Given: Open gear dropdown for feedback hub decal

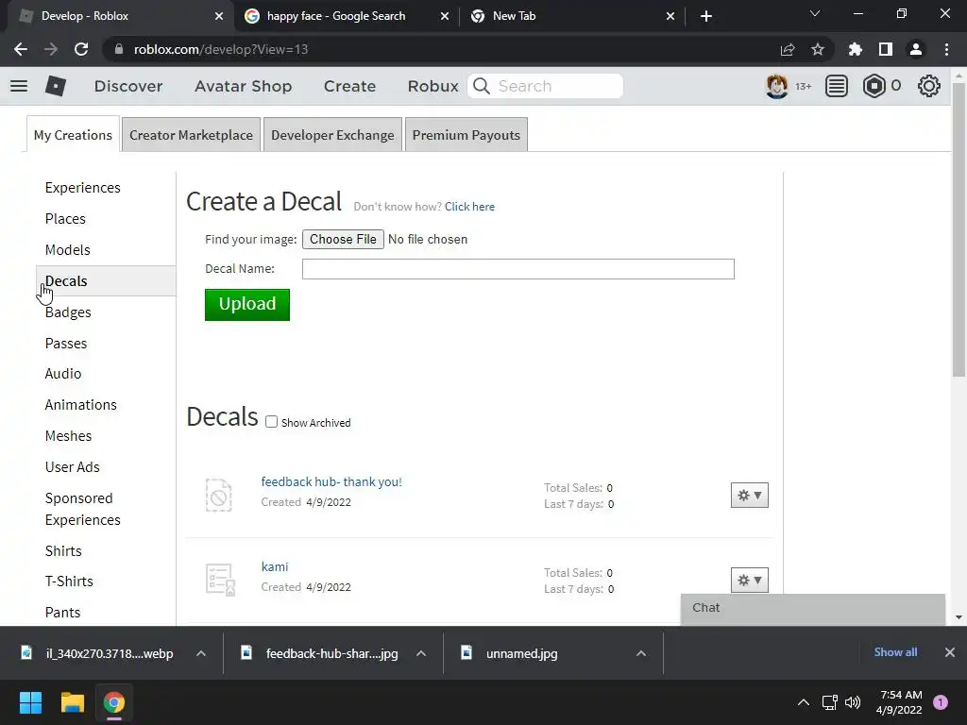Looking at the screenshot, I should coord(749,495).
